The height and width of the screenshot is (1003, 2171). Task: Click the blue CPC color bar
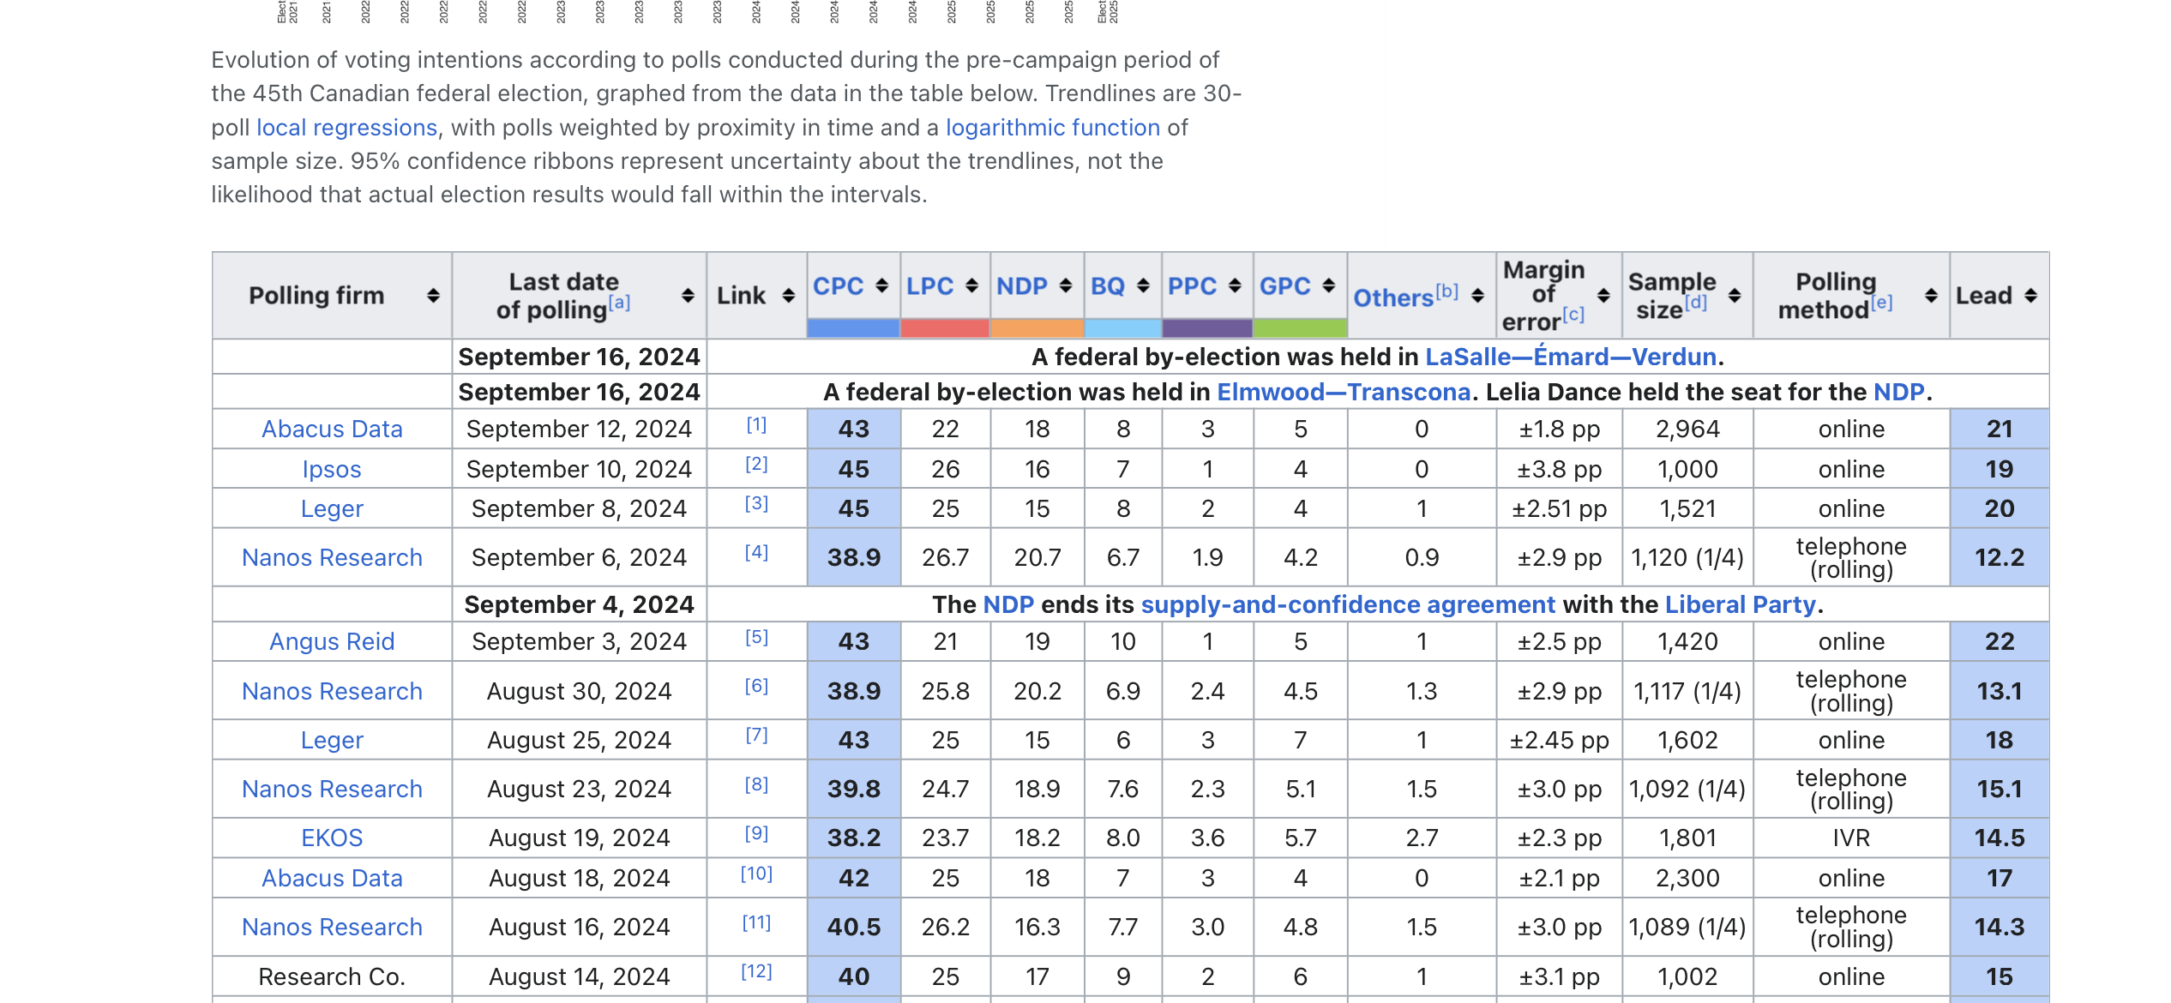[x=853, y=328]
